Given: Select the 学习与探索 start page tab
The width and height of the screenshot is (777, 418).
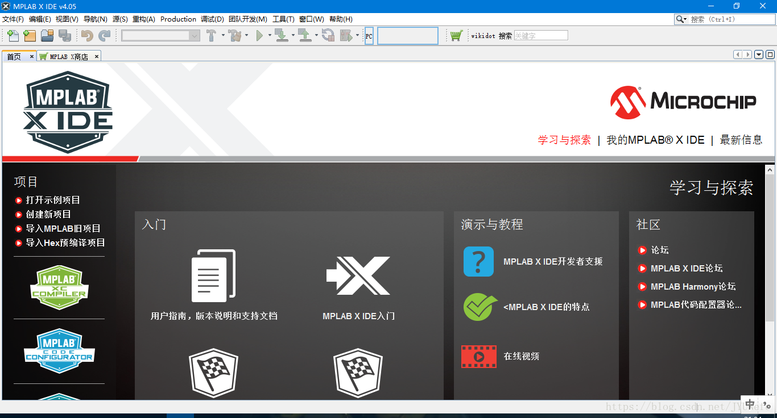Looking at the screenshot, I should (564, 140).
